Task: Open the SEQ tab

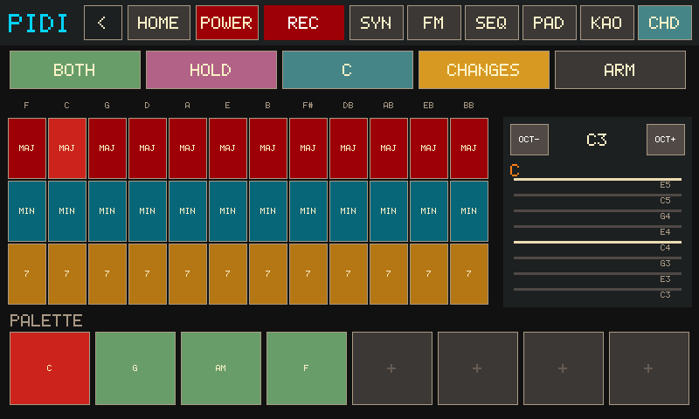Action: 492,23
